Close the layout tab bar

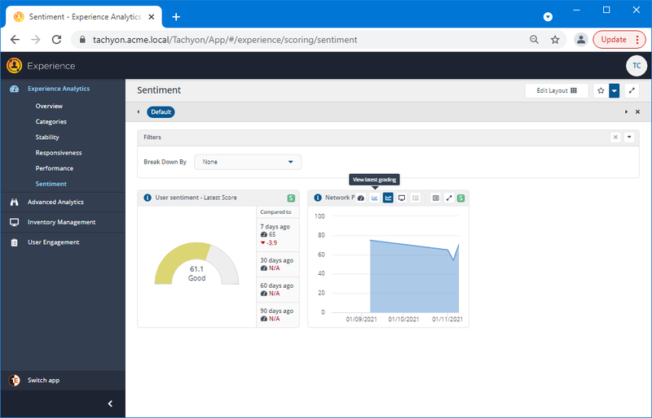click(637, 112)
